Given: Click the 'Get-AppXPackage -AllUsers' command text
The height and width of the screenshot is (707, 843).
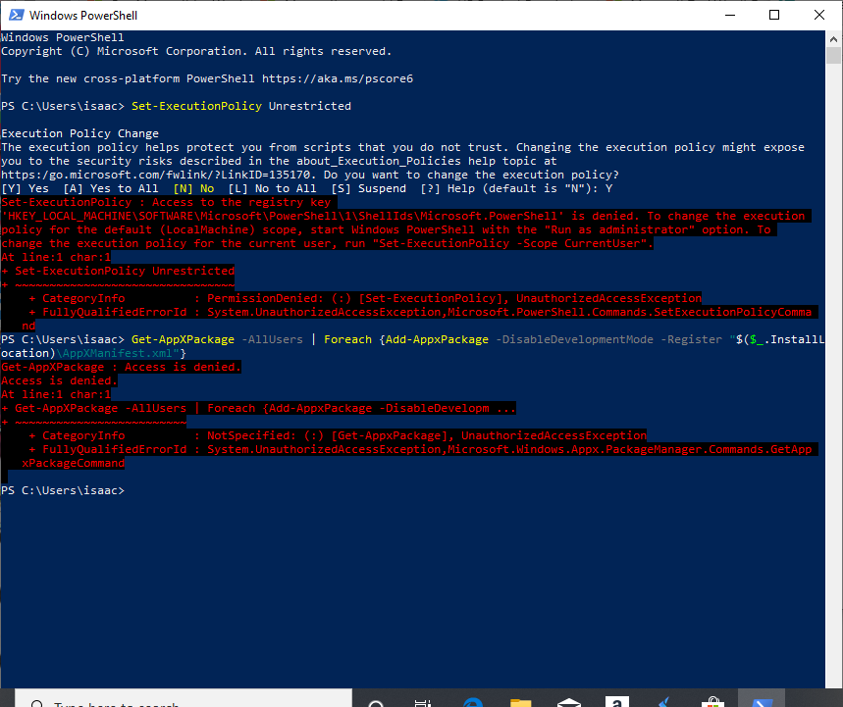Looking at the screenshot, I should click(217, 339).
